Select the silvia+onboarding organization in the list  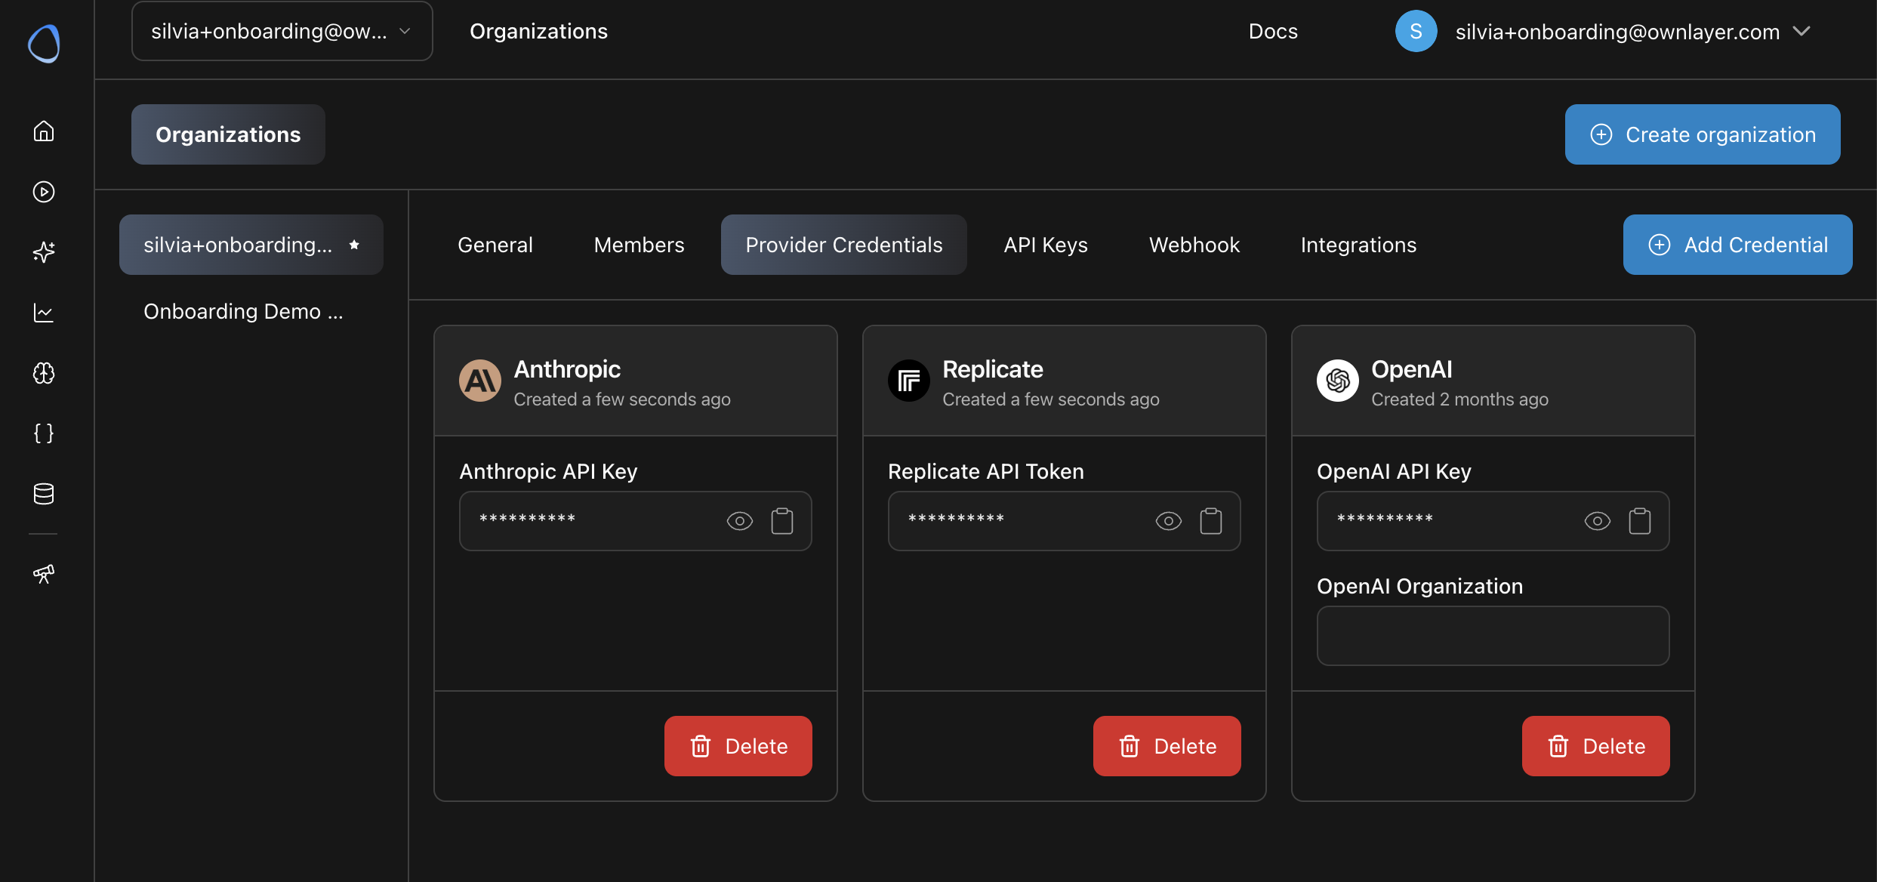pyautogui.click(x=251, y=245)
